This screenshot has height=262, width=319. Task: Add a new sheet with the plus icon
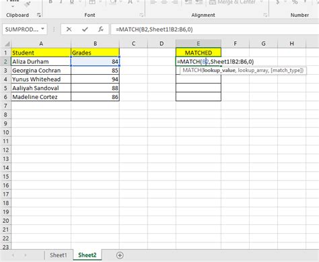(120, 255)
